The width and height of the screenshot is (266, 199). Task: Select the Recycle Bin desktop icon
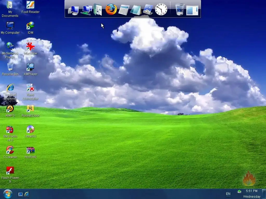click(10, 69)
